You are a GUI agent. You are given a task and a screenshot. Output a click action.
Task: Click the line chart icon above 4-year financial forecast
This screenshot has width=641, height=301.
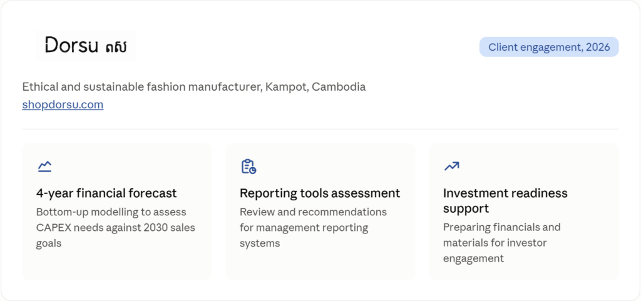tap(44, 166)
